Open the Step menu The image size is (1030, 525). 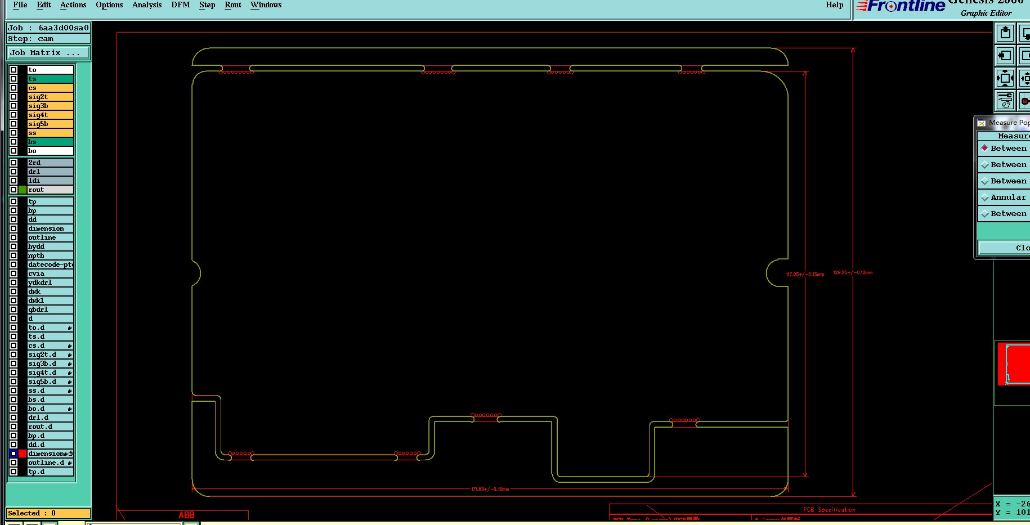click(207, 5)
